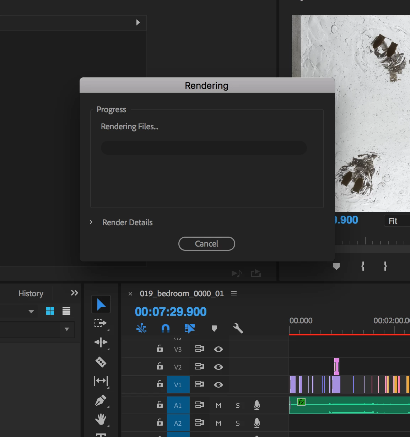Toggle sync lock for track A2
The image size is (410, 437).
pos(200,423)
